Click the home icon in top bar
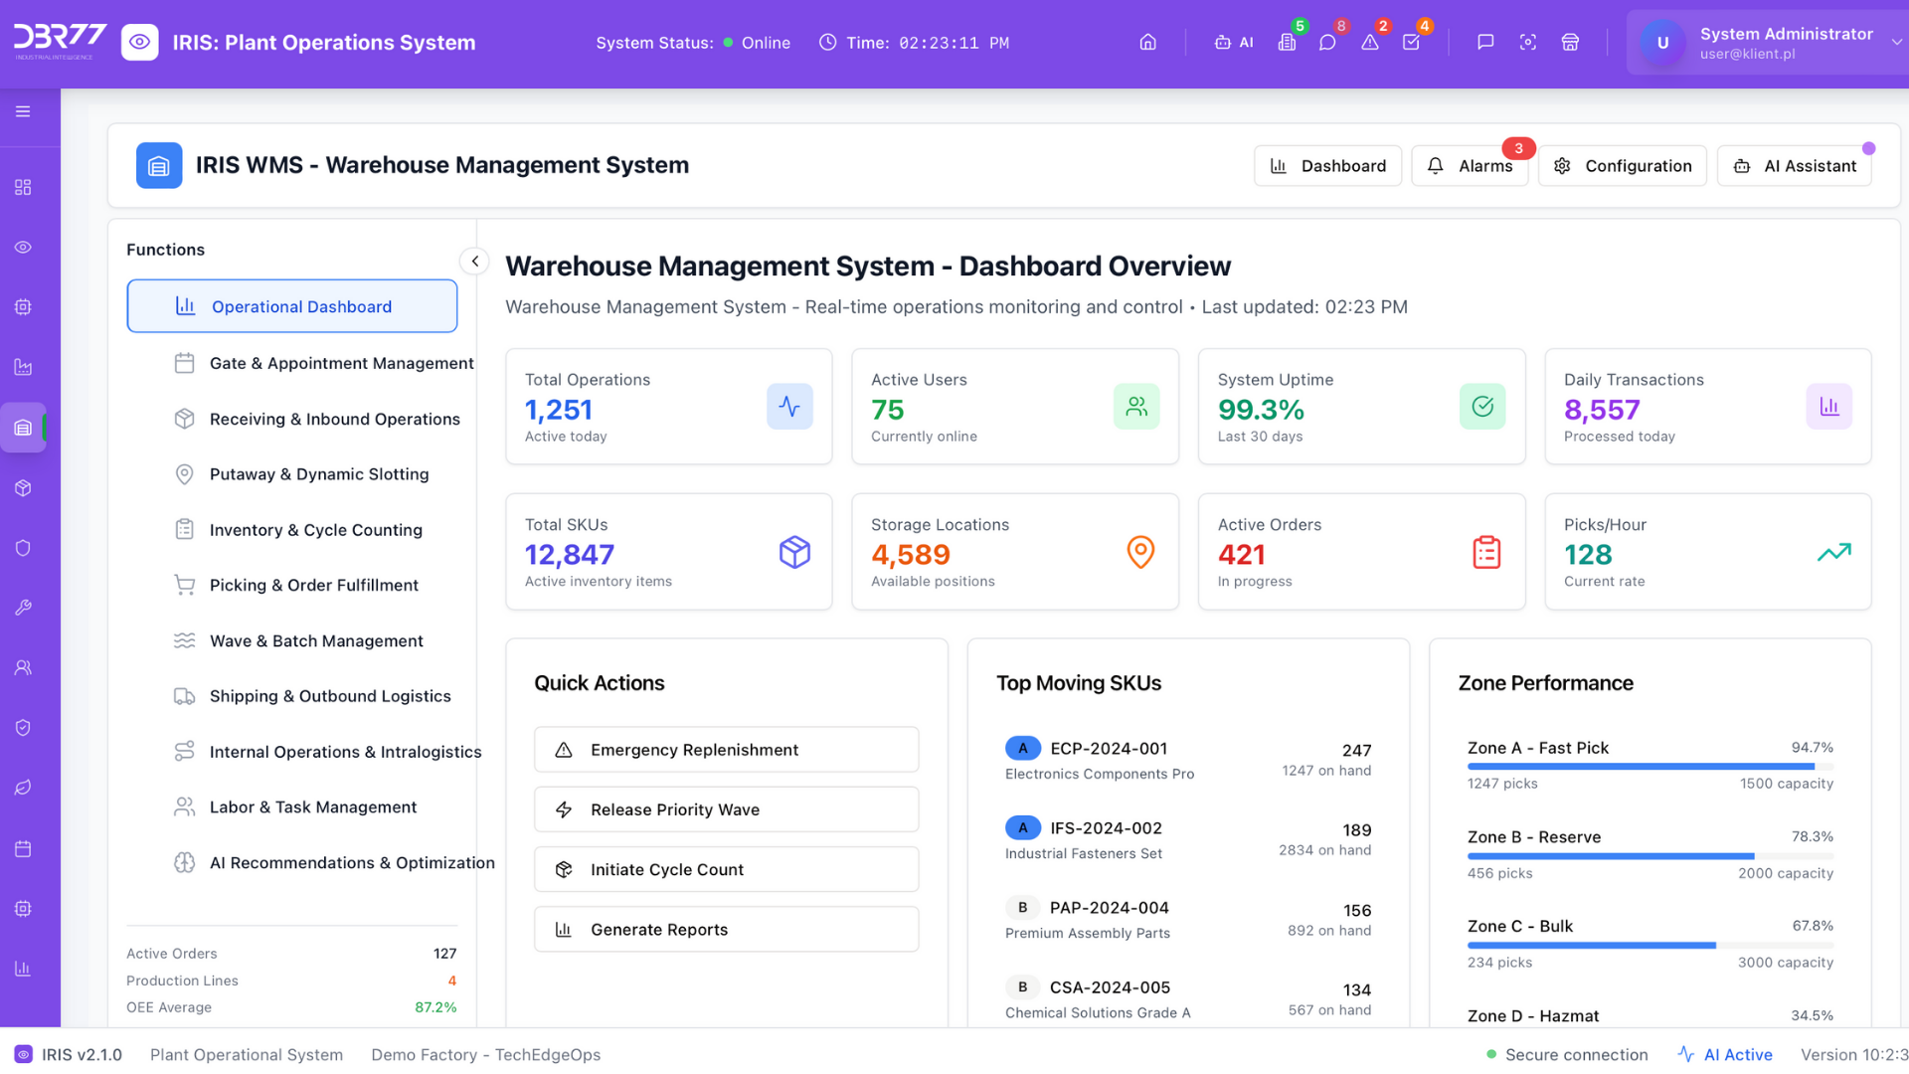1909x1074 pixels. coord(1147,43)
